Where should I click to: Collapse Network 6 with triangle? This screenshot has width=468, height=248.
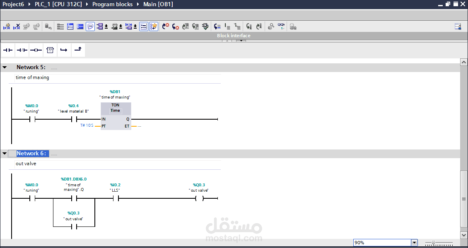coord(5,154)
